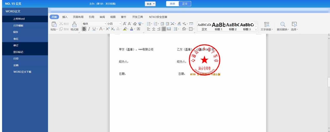330x132 pixels.
Task: Click the numbered list icon
Action: pos(156,24)
